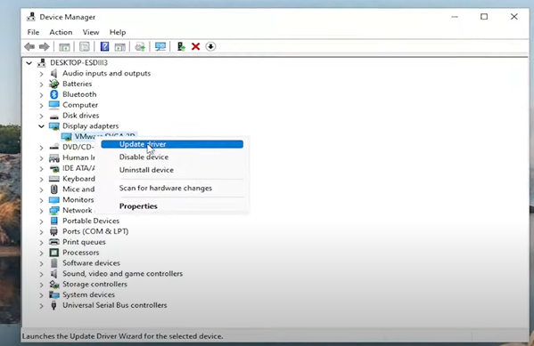Click the Audio inputs and outputs speaker icon
This screenshot has width=534, height=346.
coord(53,73)
